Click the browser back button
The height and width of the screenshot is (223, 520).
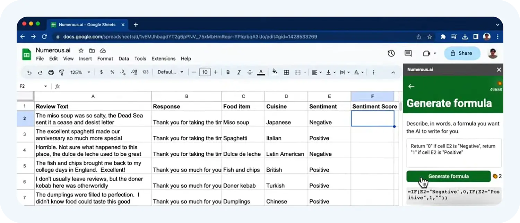click(23, 36)
